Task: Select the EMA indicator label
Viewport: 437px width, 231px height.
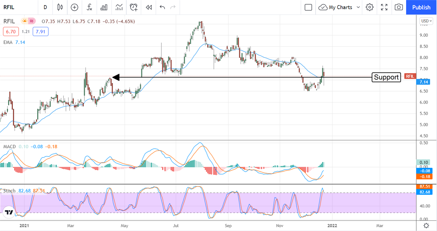Action: point(8,42)
